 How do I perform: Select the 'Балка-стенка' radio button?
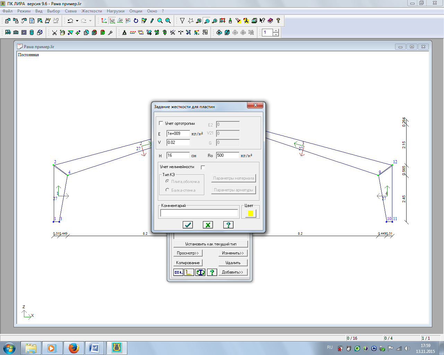(168, 190)
